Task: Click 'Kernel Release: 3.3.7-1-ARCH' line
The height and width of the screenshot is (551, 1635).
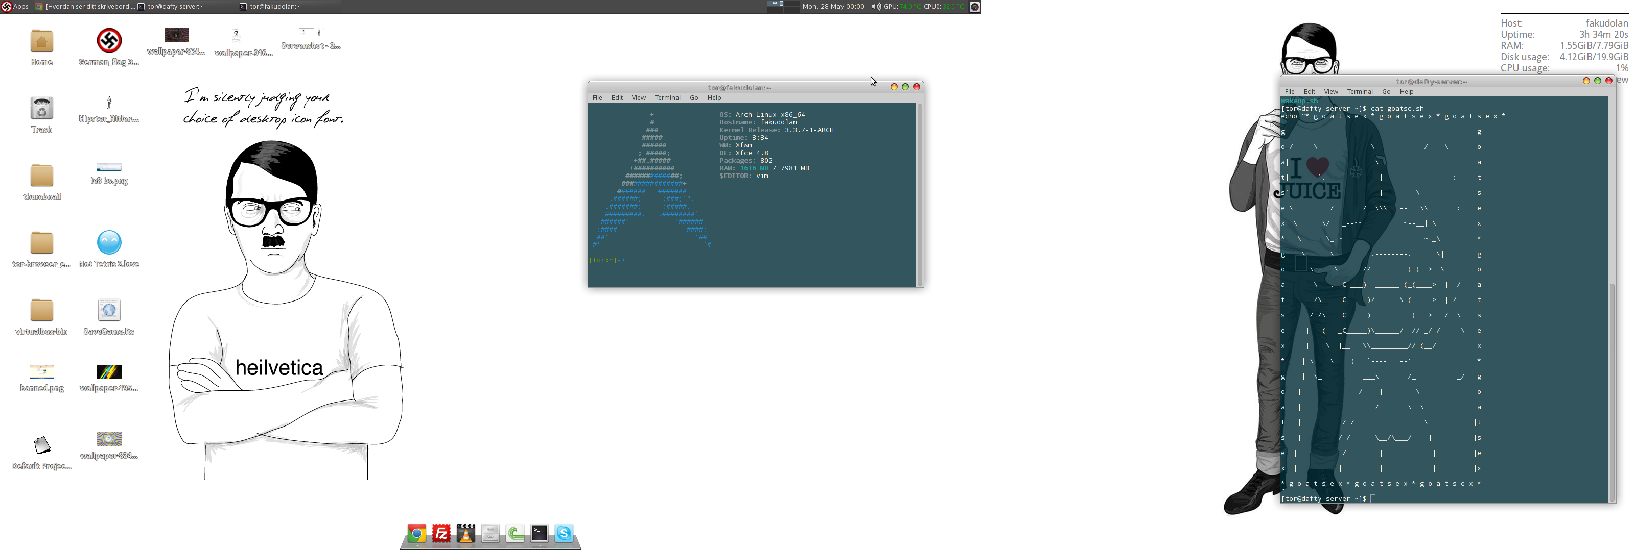Action: click(776, 130)
